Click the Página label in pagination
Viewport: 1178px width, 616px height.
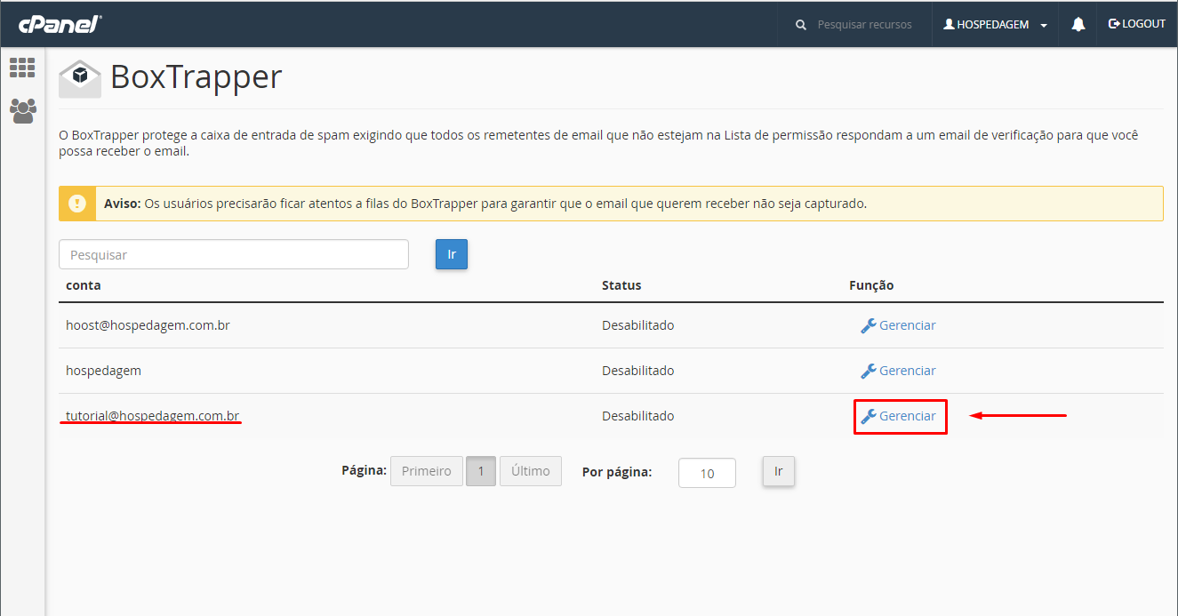coord(364,471)
